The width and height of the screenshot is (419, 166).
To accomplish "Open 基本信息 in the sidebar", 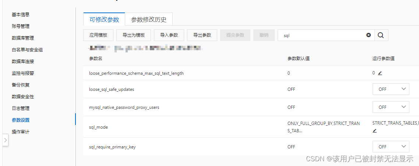I will tap(21, 15).
